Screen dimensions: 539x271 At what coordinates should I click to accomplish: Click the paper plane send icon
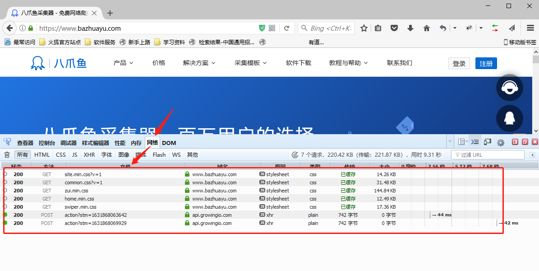pos(512,28)
